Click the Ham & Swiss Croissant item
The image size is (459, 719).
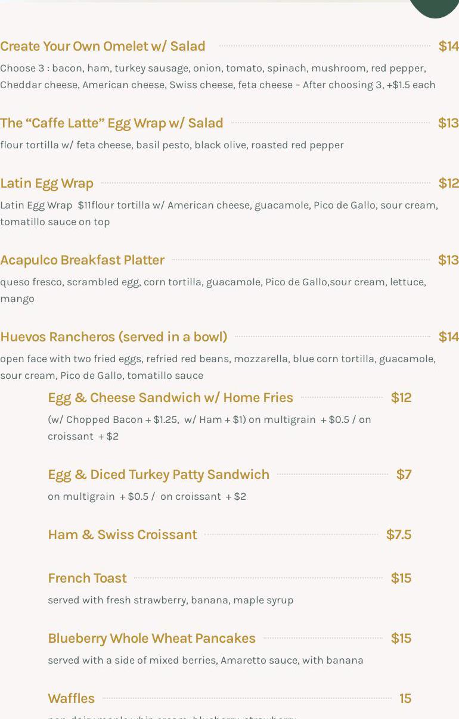(x=122, y=534)
